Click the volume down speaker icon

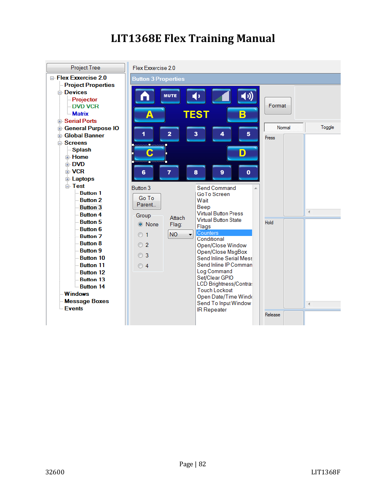(196, 96)
